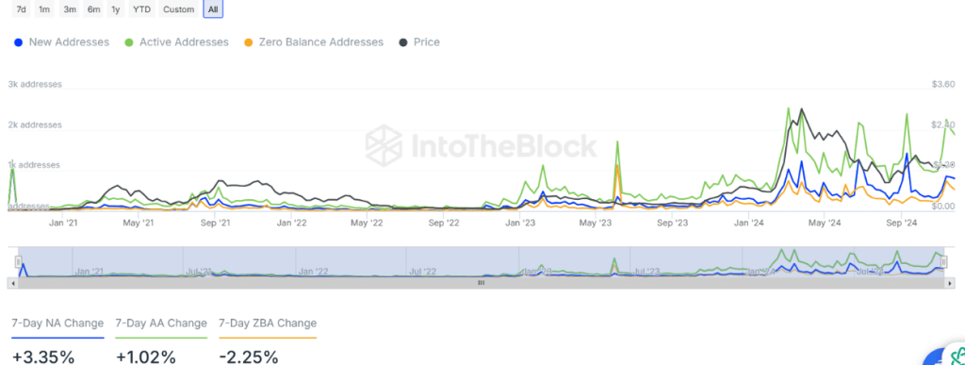Click the +1.02% AA change value

[146, 357]
